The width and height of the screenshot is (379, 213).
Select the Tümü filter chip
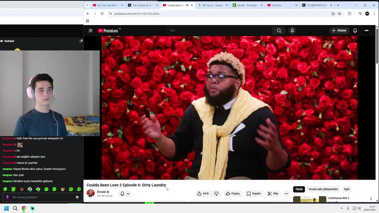(299, 189)
